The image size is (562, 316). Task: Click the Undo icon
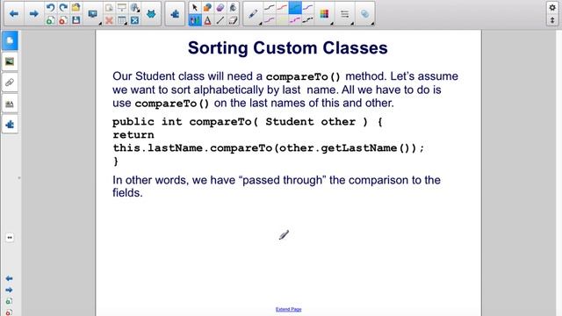coord(50,8)
